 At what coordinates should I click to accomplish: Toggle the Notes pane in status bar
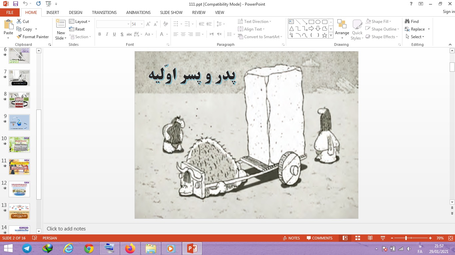(x=291, y=238)
